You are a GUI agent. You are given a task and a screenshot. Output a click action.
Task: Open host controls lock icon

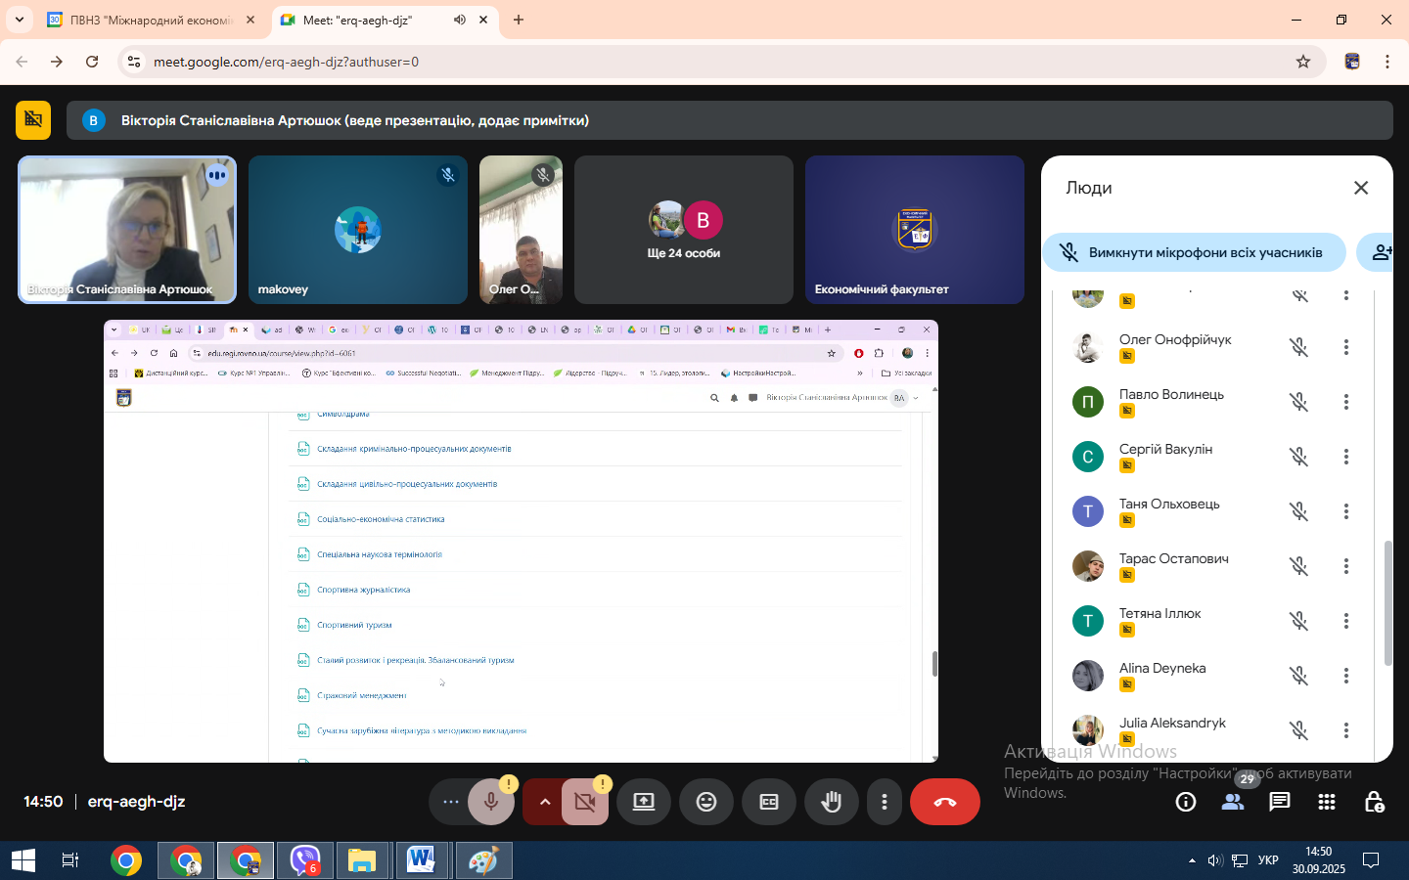[x=1374, y=802]
